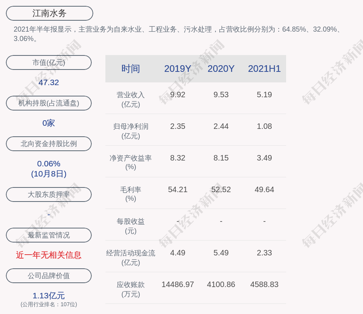Click the 时间 table header

tap(131, 69)
